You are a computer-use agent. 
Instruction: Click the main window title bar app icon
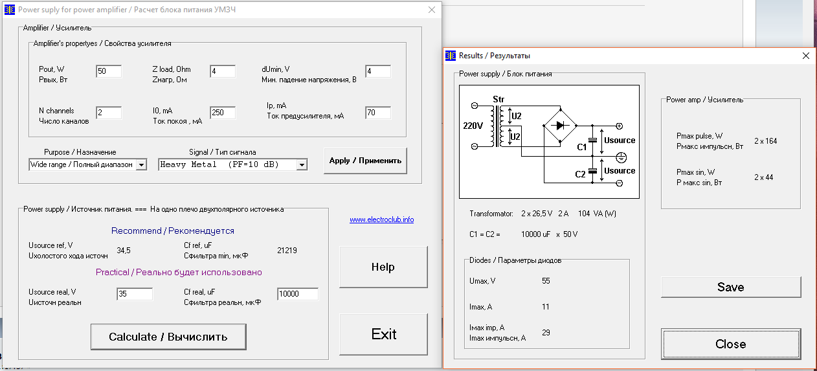point(9,10)
